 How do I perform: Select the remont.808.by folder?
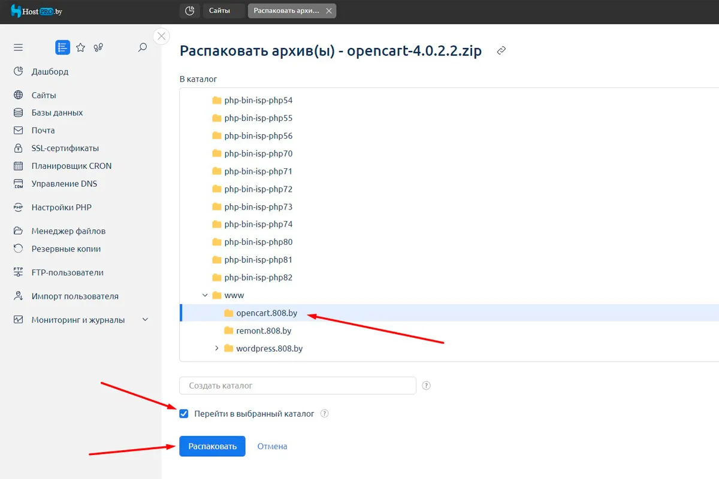tap(264, 331)
